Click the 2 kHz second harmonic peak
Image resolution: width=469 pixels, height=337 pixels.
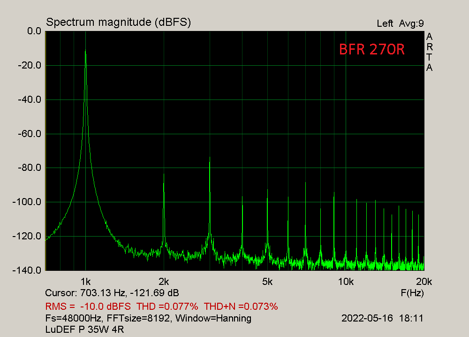click(x=164, y=174)
